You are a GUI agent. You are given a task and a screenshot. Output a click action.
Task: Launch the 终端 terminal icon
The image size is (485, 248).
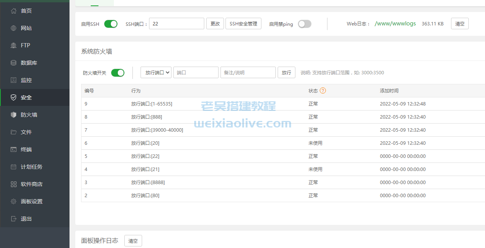point(13,149)
